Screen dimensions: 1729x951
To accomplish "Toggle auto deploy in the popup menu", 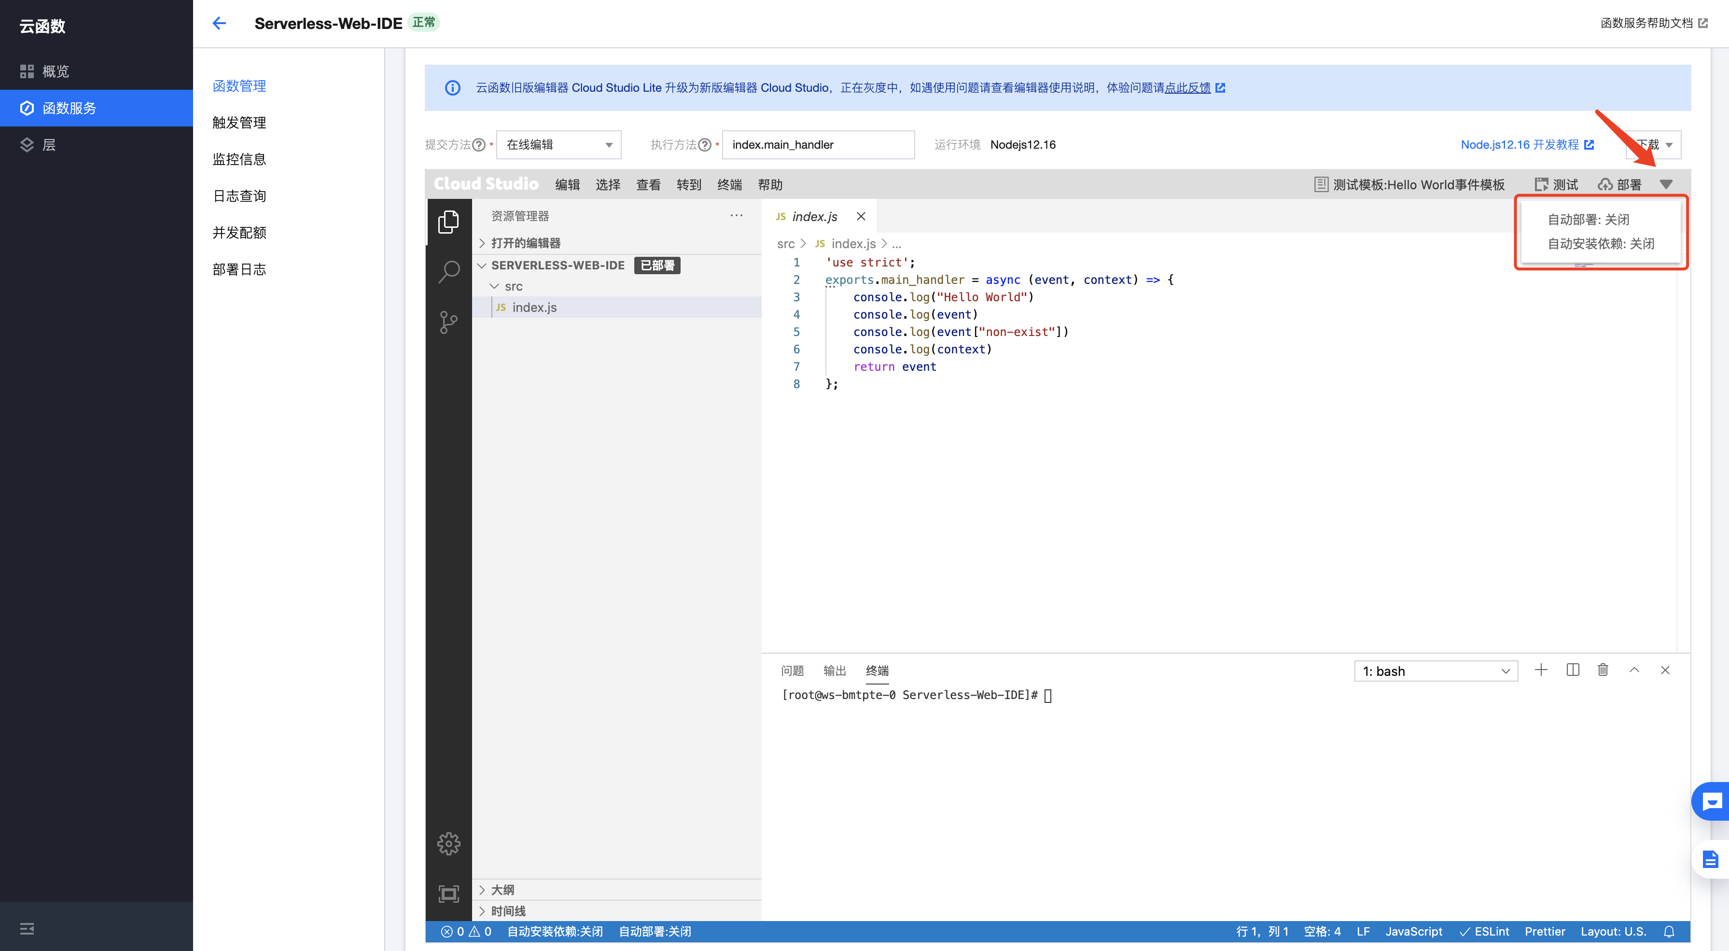I will [1588, 220].
